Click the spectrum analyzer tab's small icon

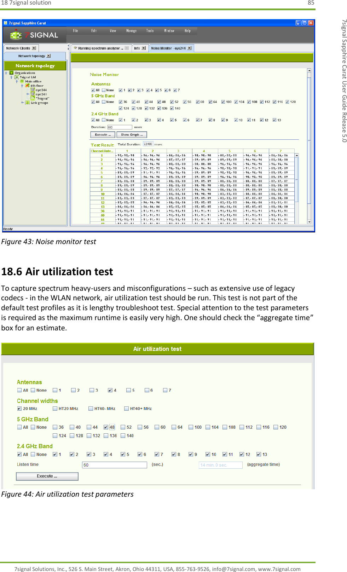75,48
